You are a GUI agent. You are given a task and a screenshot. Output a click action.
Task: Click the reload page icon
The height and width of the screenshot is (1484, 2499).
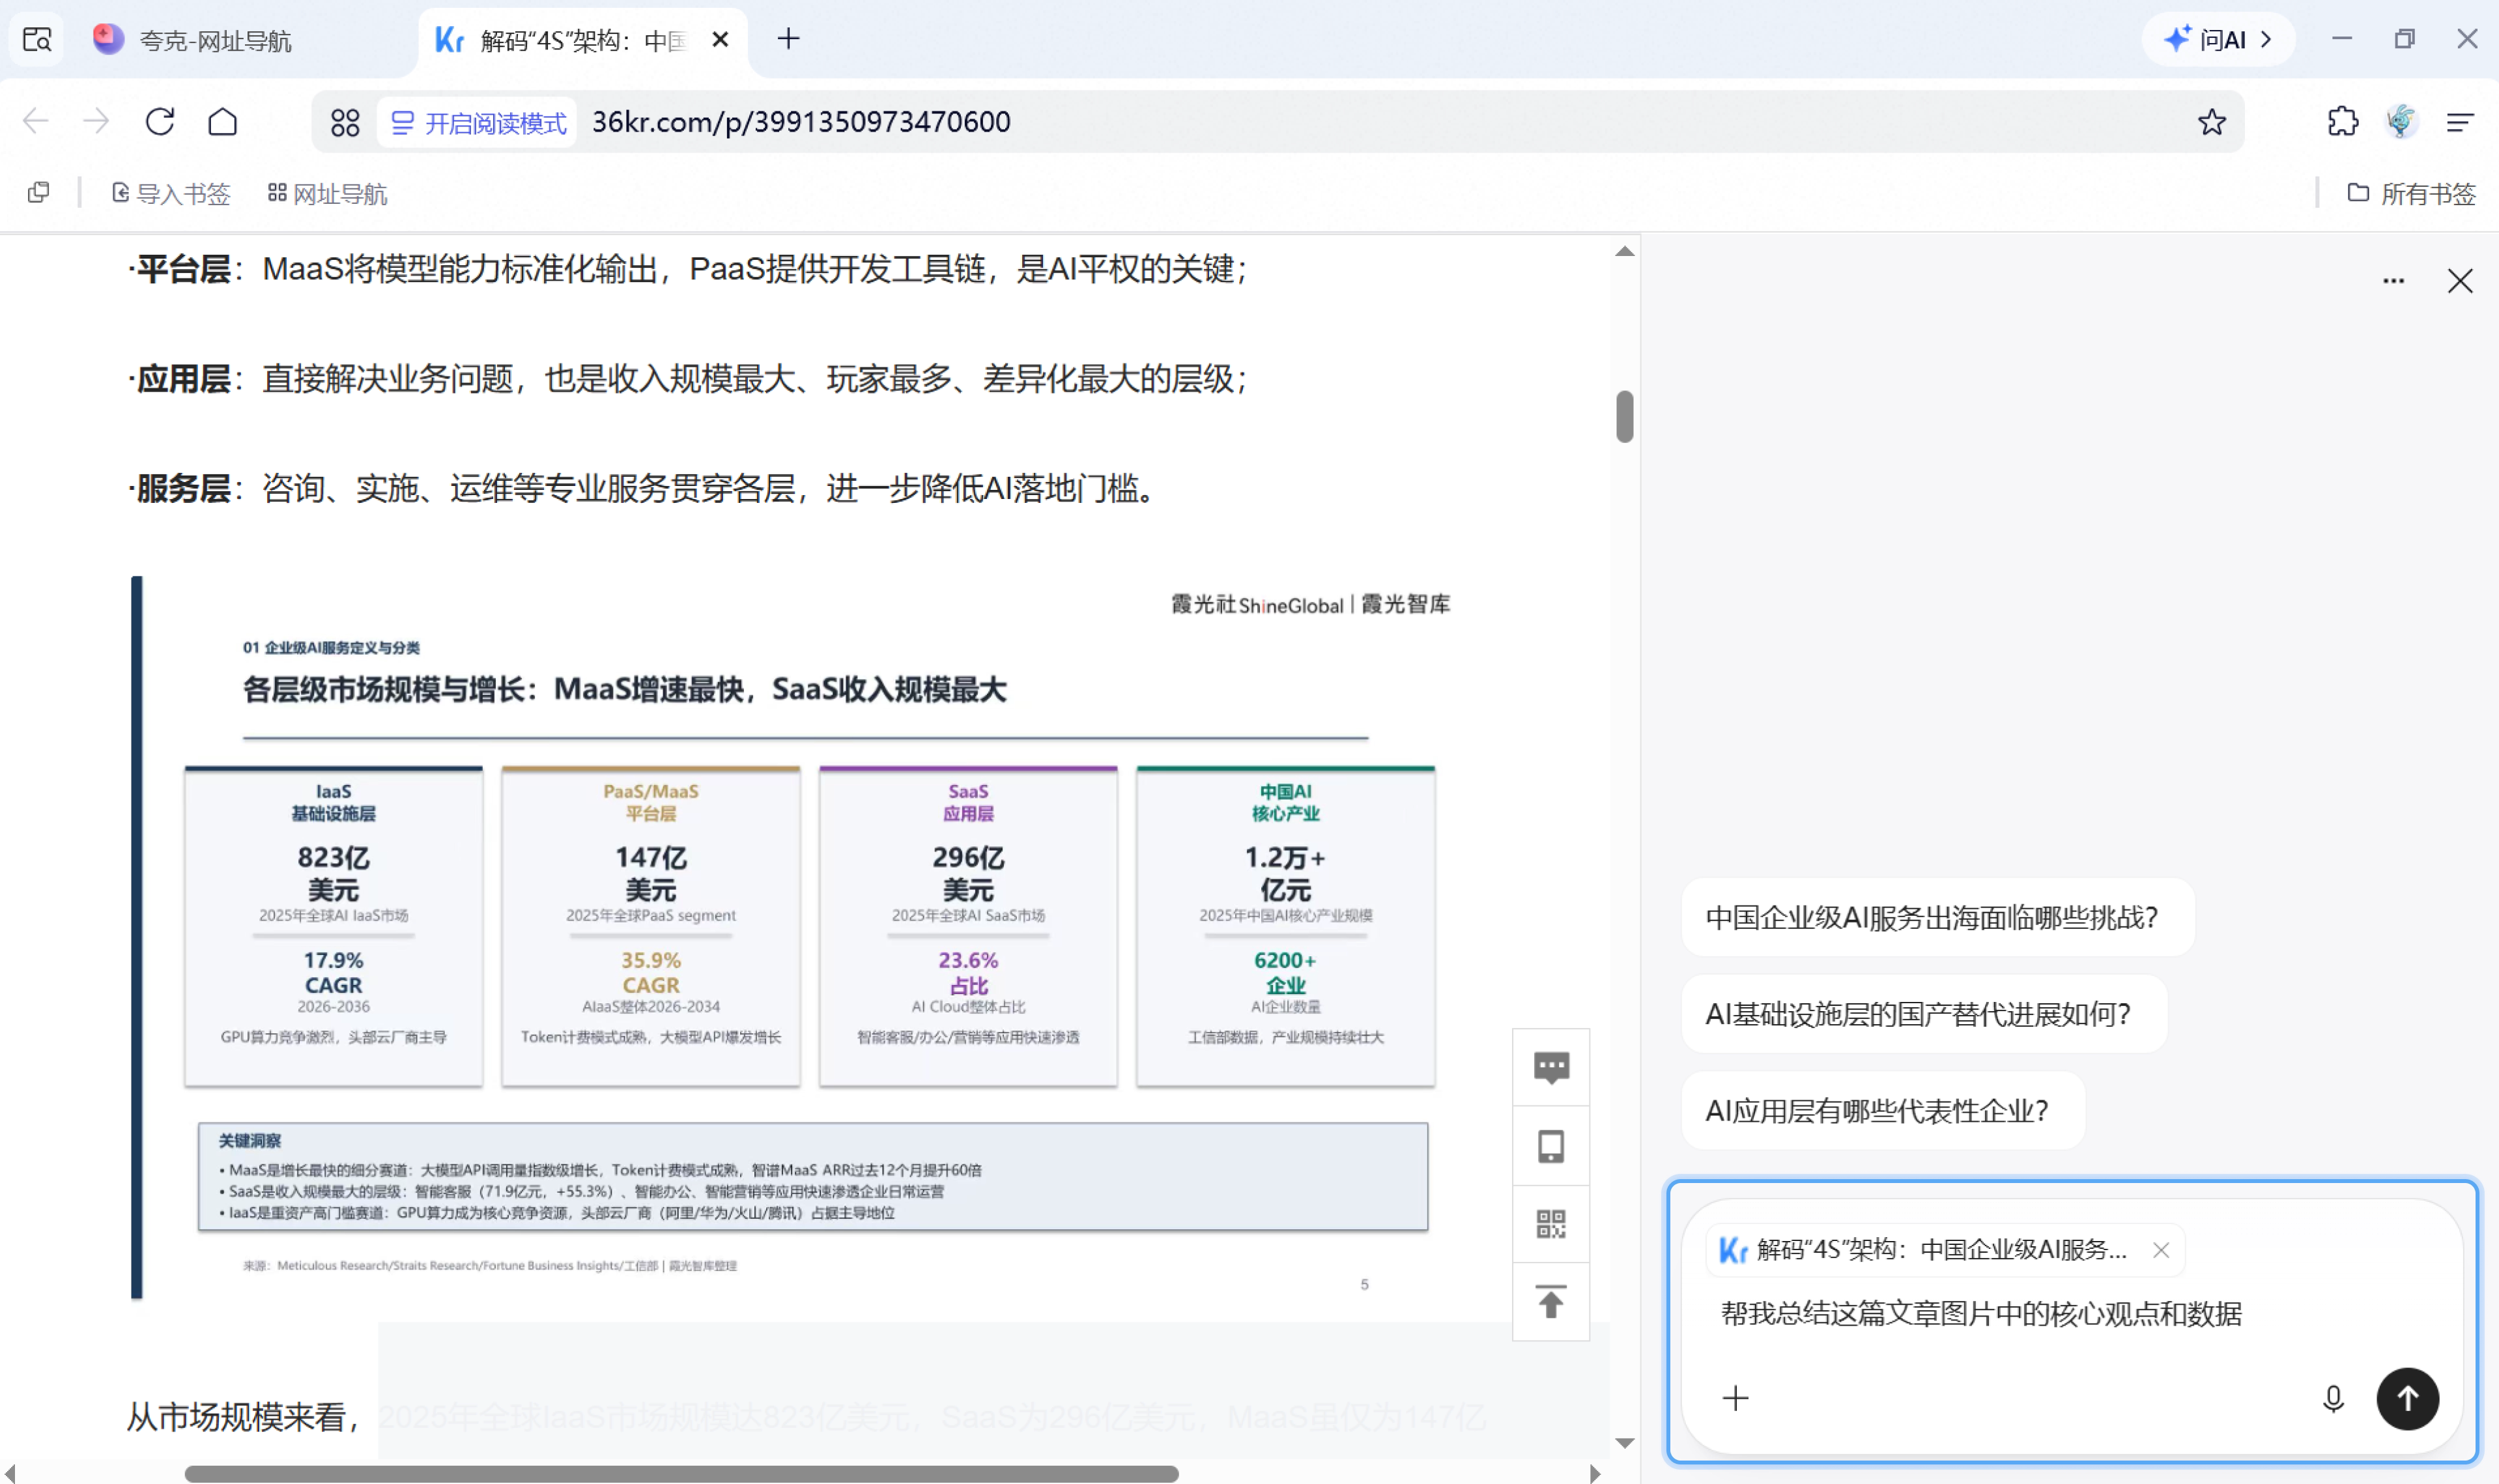click(x=160, y=122)
